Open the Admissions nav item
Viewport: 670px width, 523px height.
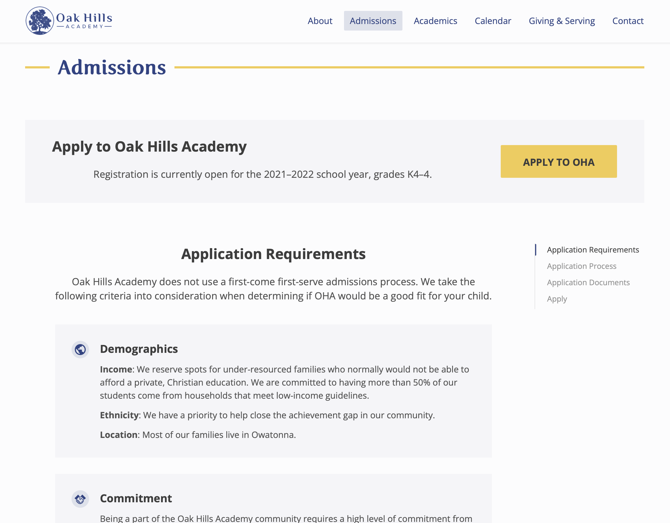[x=373, y=21]
